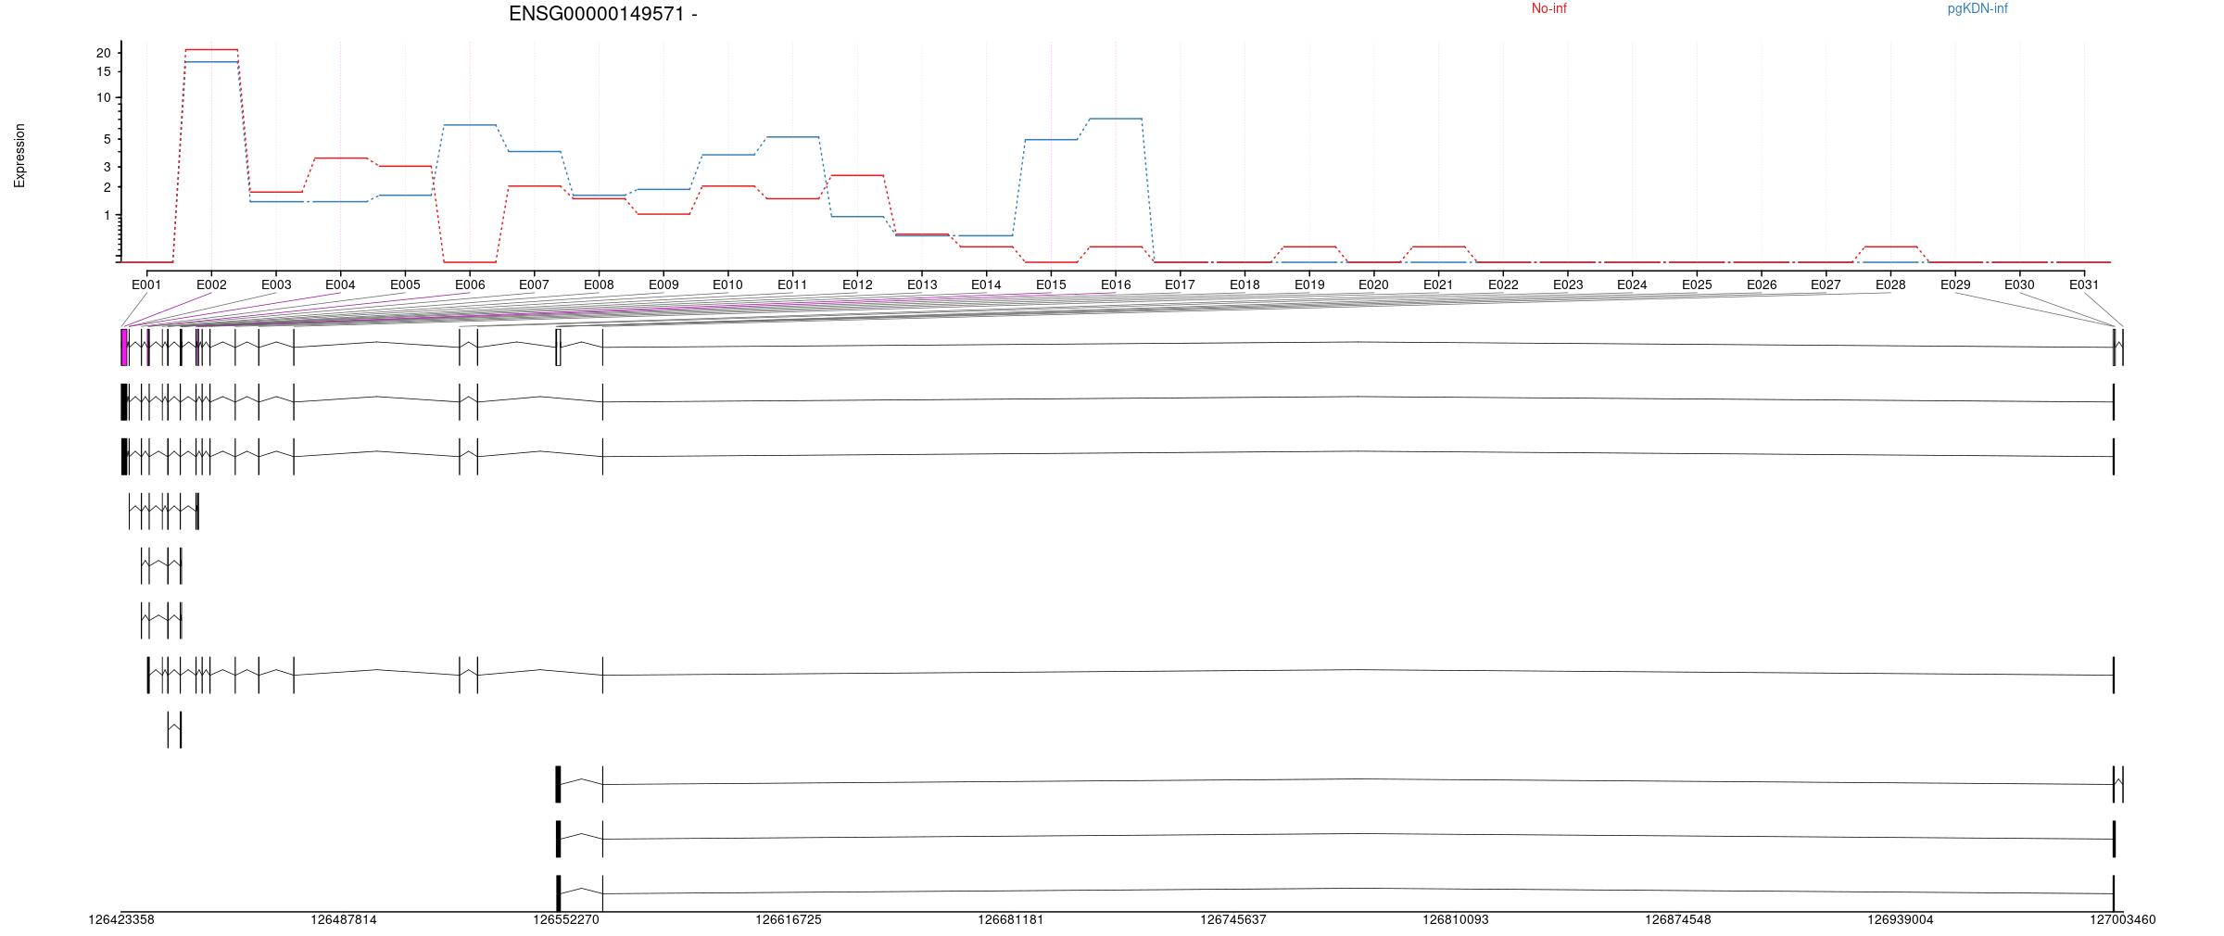2224x936 pixels.
Task: Click exon label E028
Action: click(x=1890, y=285)
